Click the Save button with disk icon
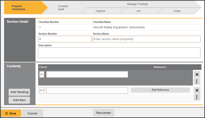Screen dimensions: 205x118 coord(11,113)
